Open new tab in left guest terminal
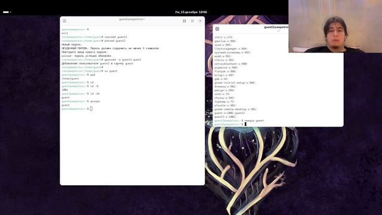 64,21
